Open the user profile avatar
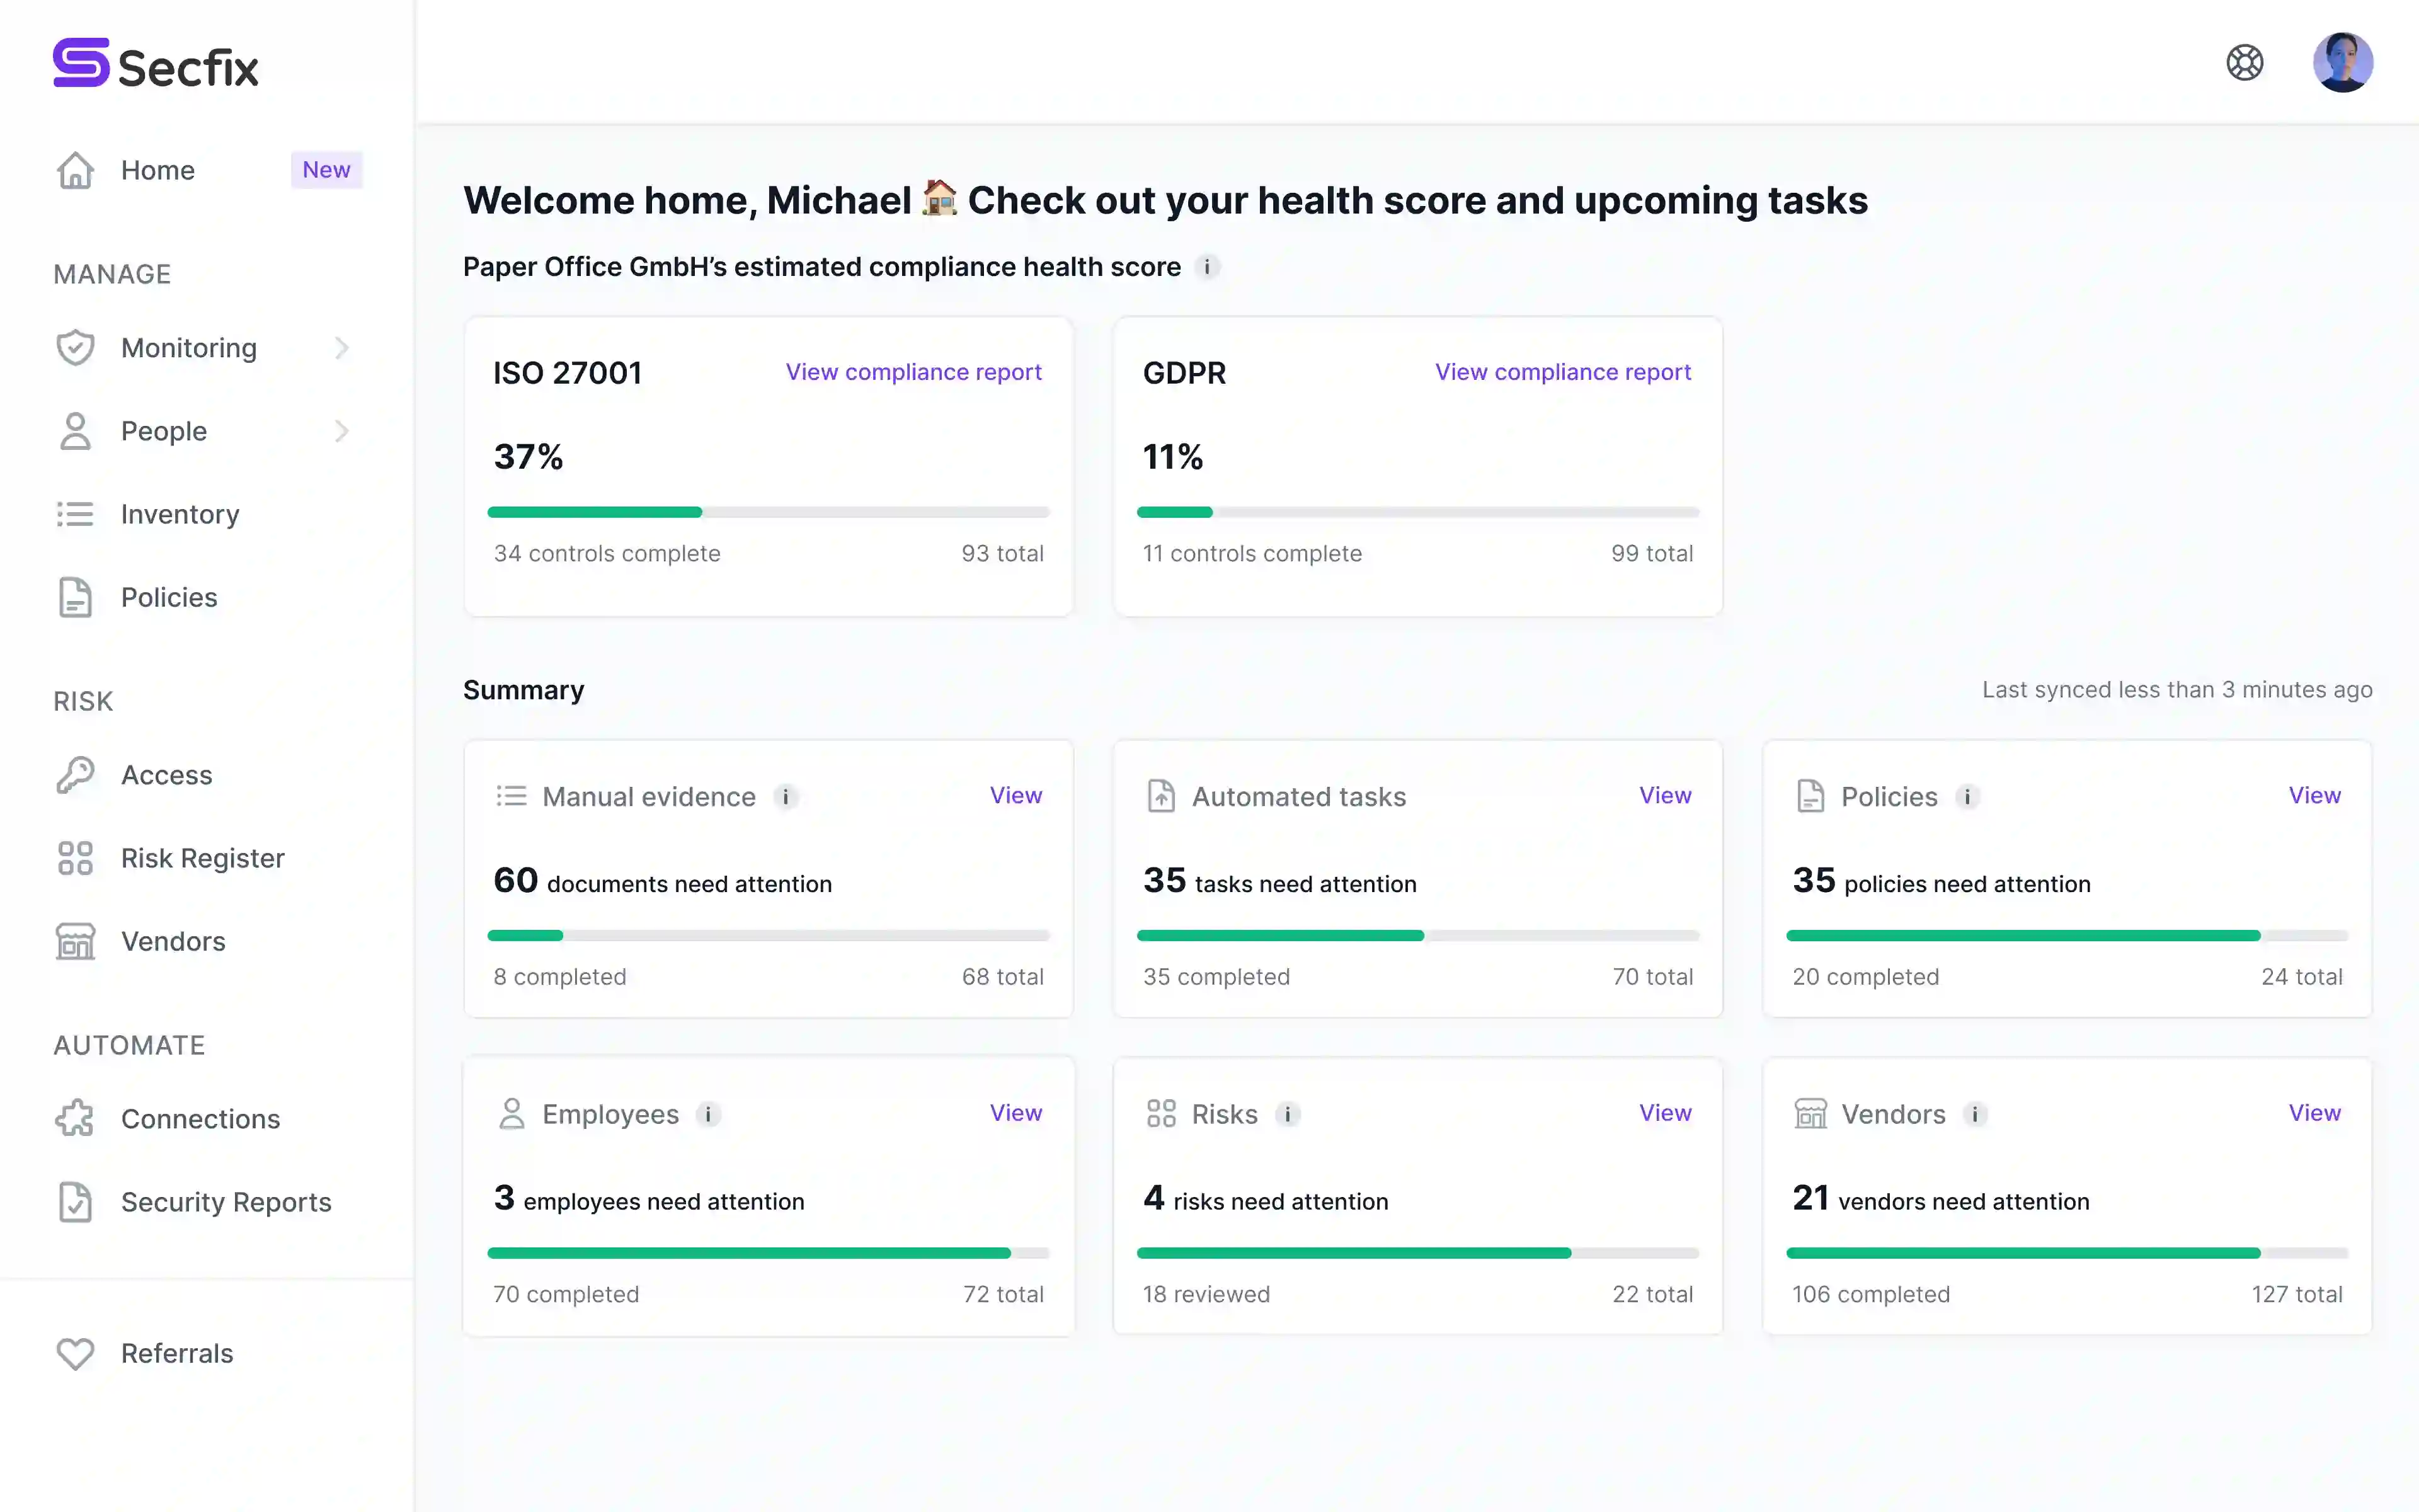Image resolution: width=2419 pixels, height=1512 pixels. pyautogui.click(x=2342, y=63)
